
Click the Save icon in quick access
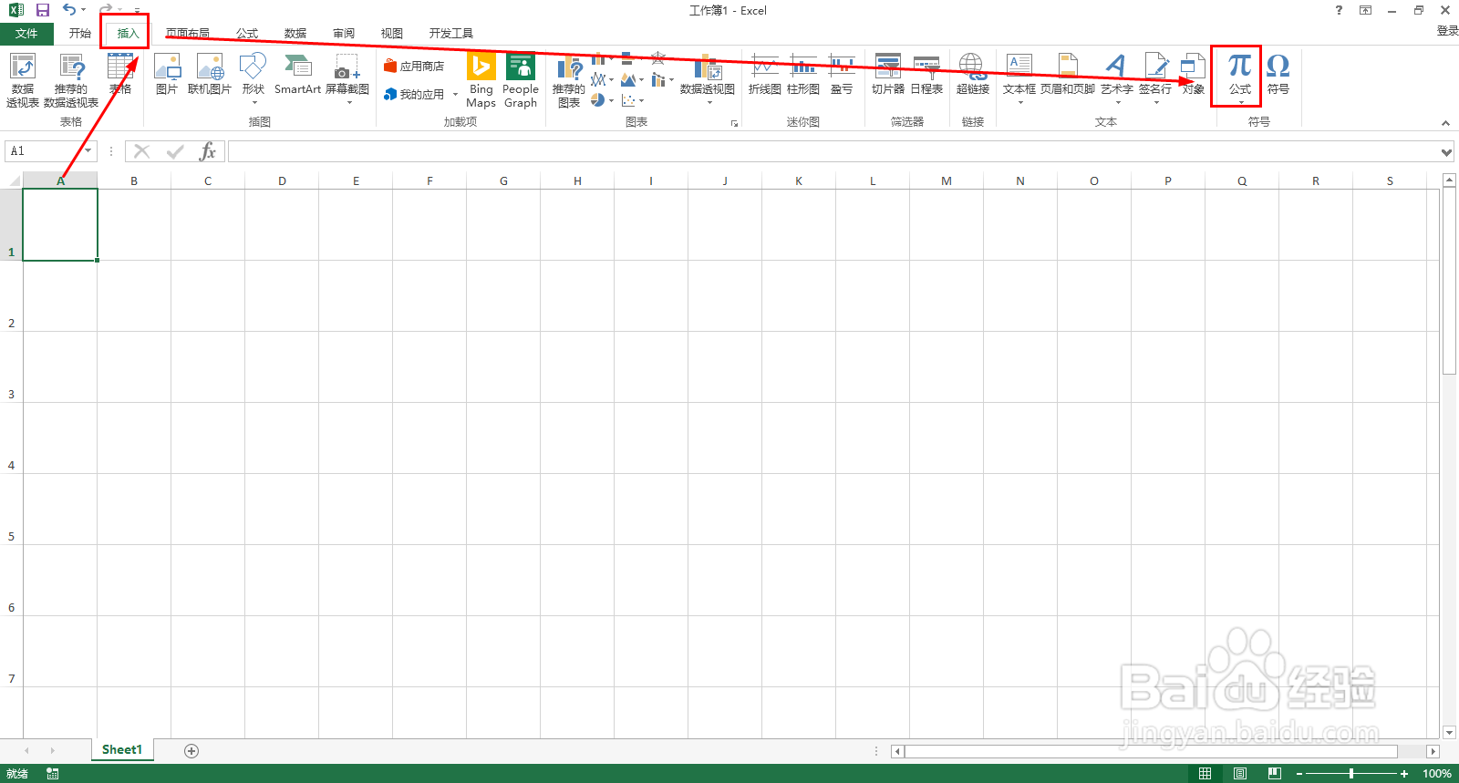tap(42, 10)
